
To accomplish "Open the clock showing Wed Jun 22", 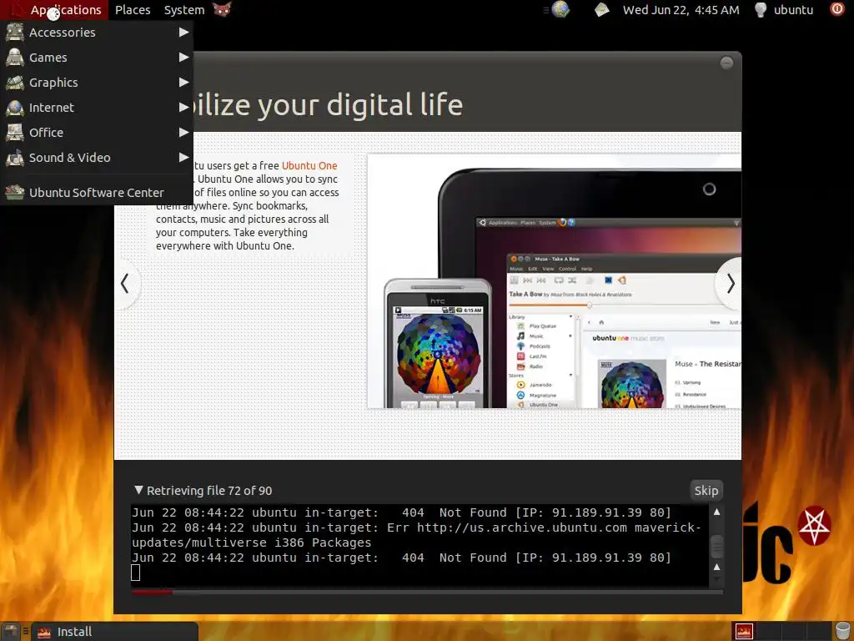I will pyautogui.click(x=681, y=10).
